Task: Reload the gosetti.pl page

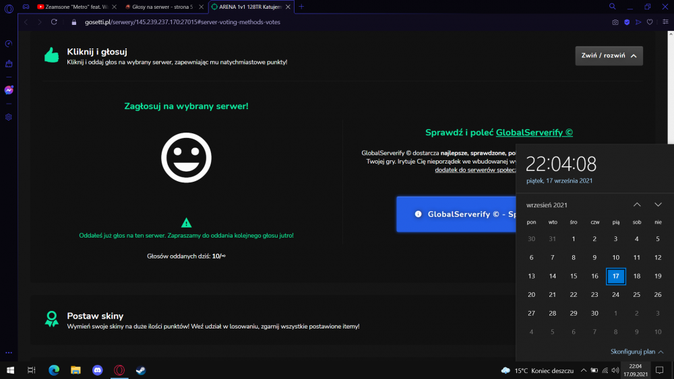Action: point(54,22)
